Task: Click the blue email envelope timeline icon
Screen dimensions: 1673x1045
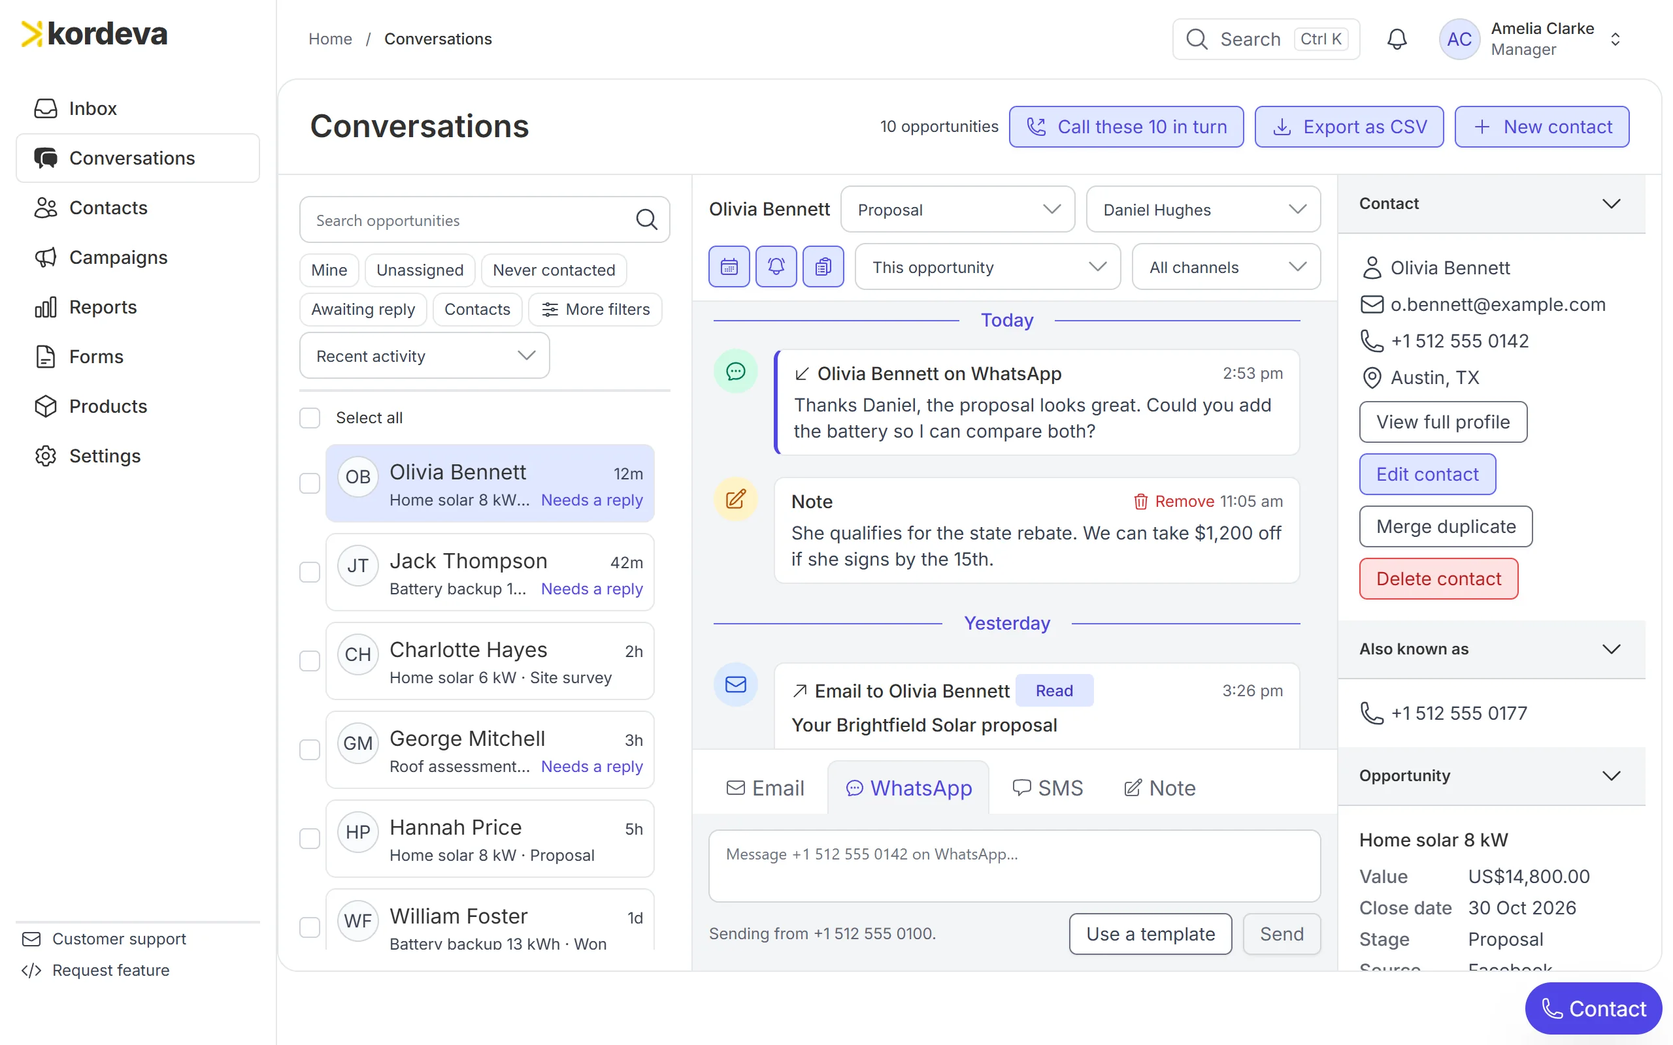Action: [x=736, y=685]
